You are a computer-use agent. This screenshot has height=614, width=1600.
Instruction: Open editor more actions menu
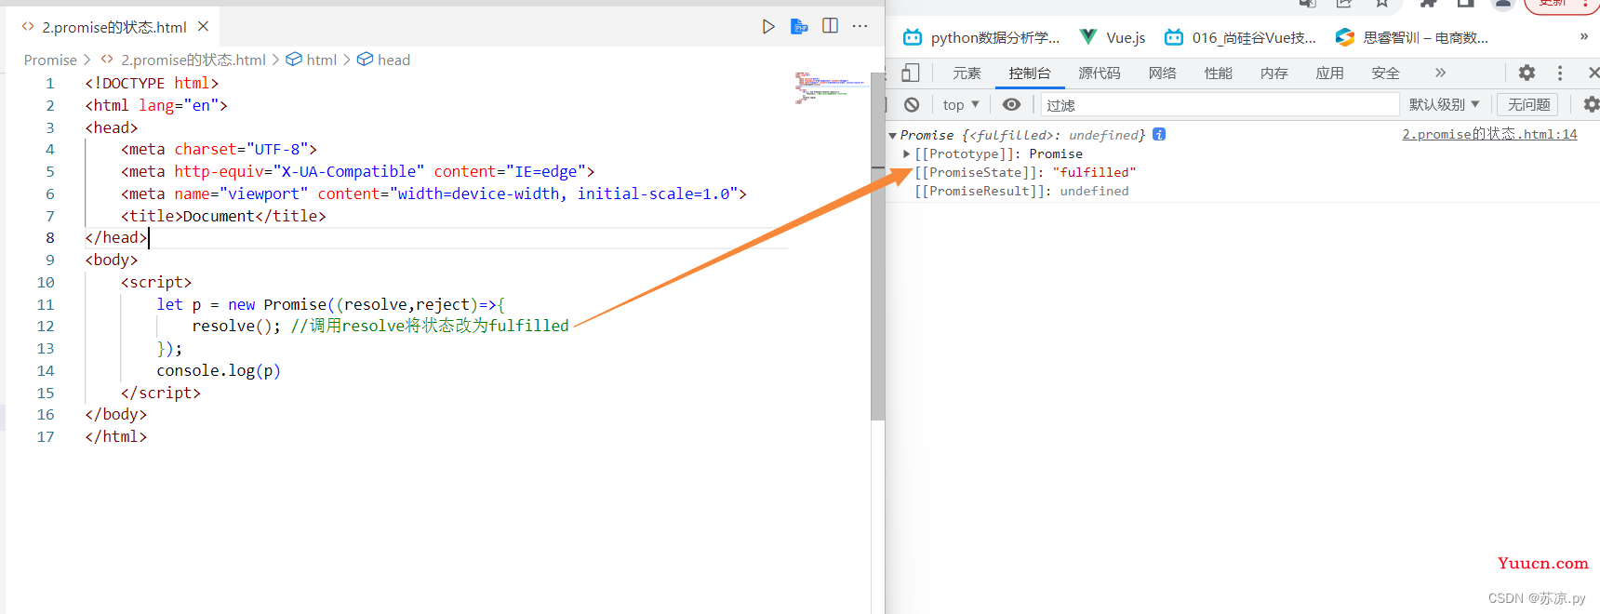click(860, 26)
